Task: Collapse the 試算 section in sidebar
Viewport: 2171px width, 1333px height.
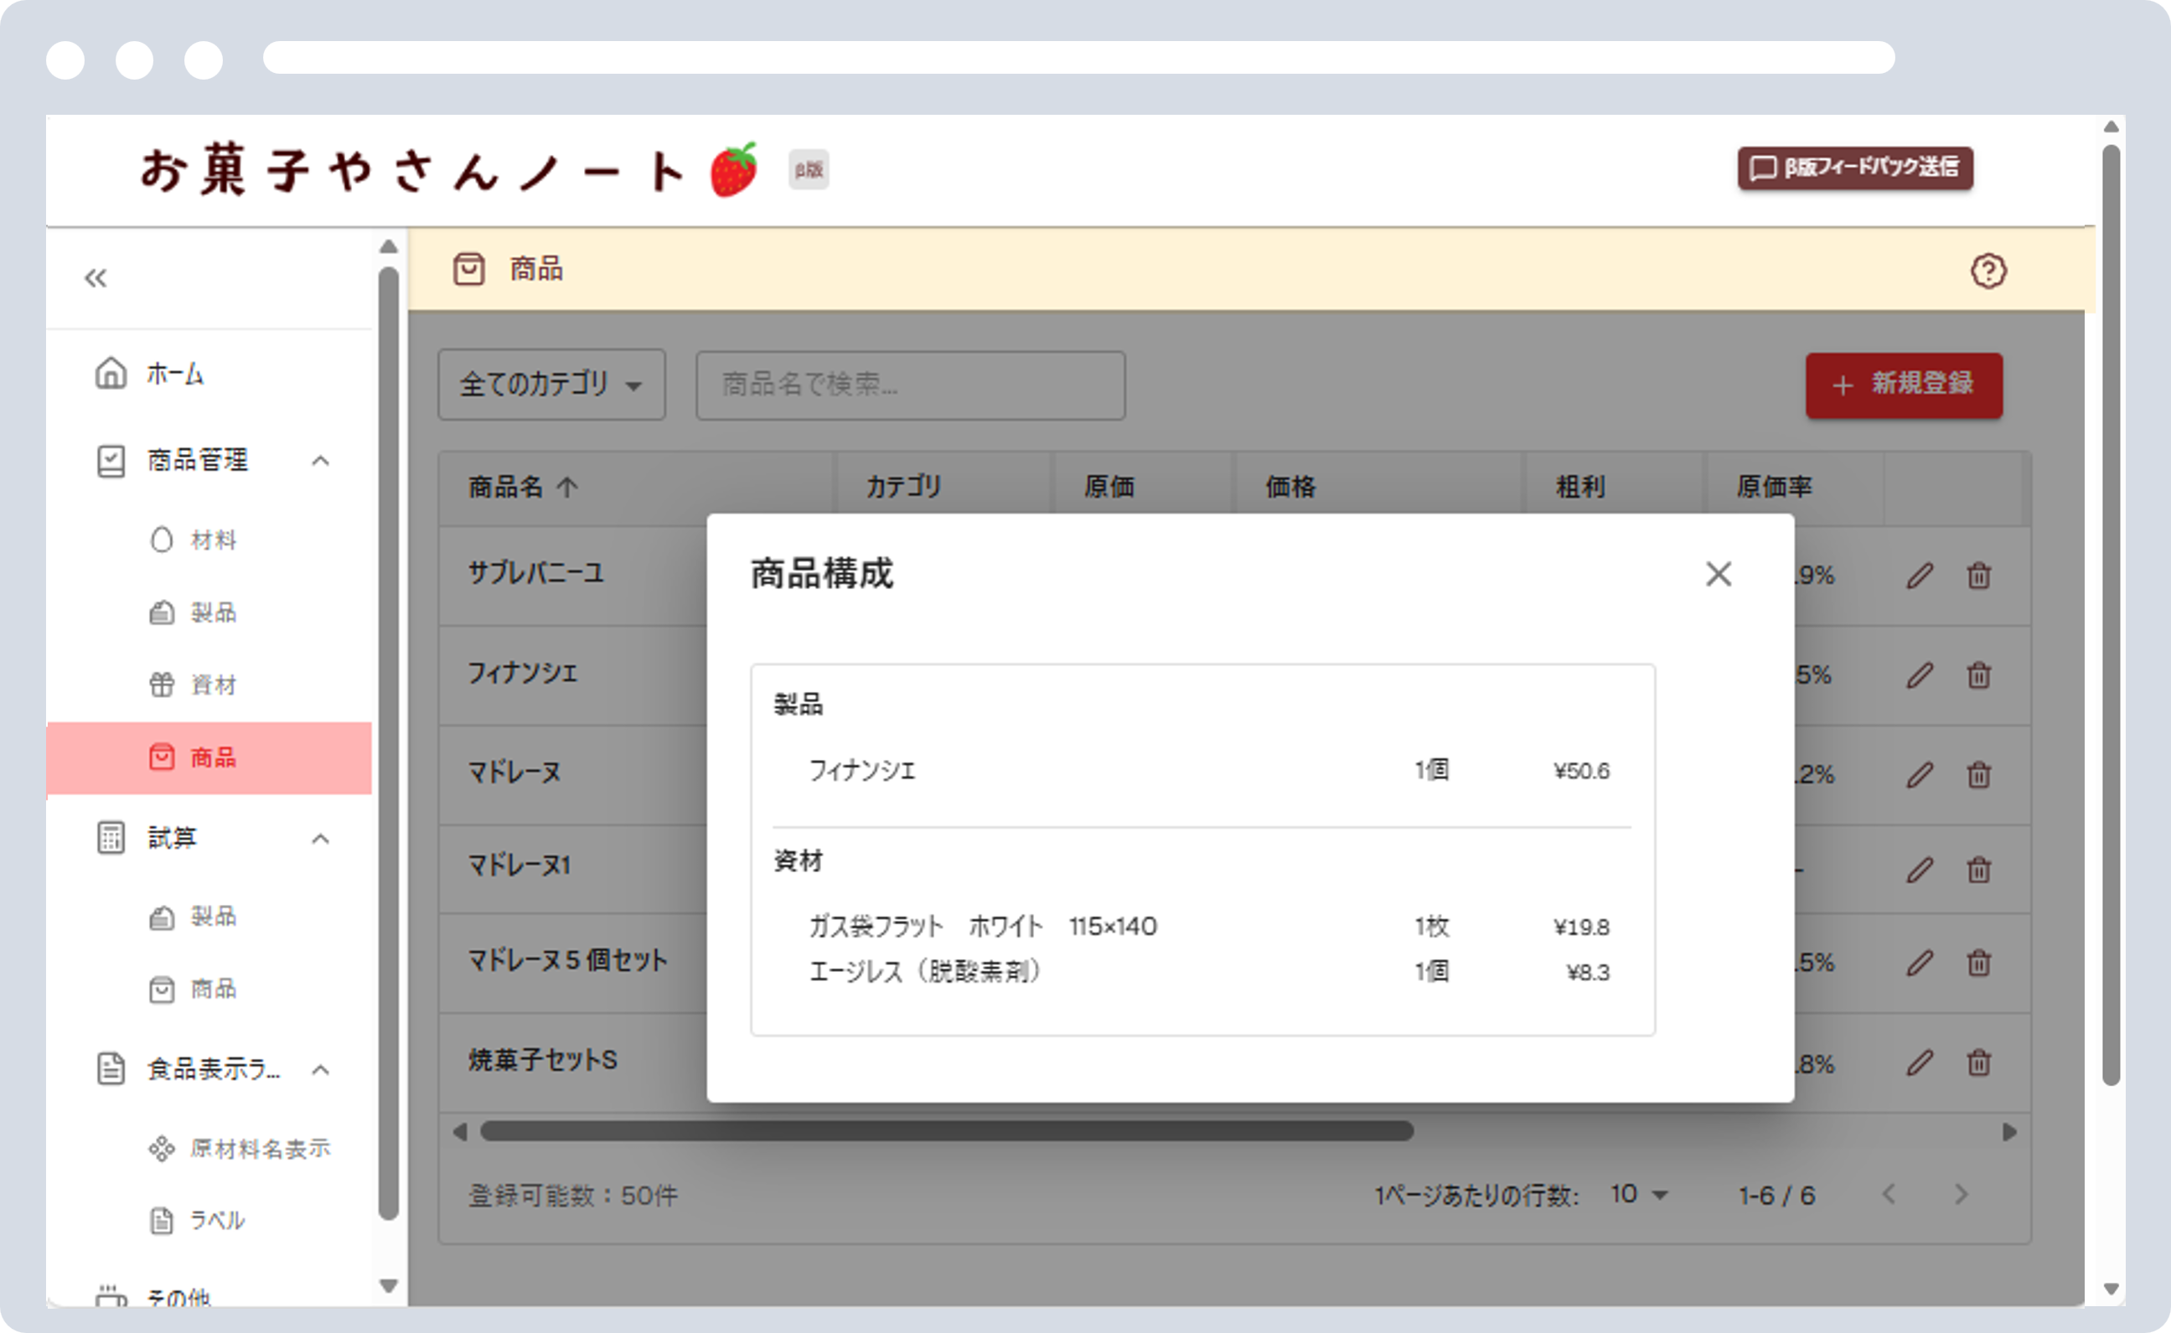Action: click(x=322, y=838)
